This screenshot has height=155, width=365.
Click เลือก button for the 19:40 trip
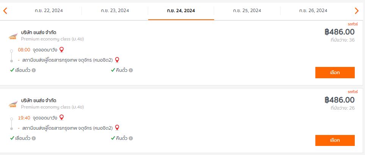[x=335, y=140]
